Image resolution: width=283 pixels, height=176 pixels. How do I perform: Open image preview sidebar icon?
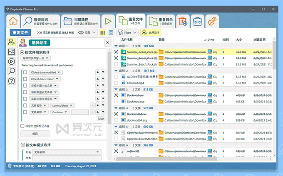12,52
